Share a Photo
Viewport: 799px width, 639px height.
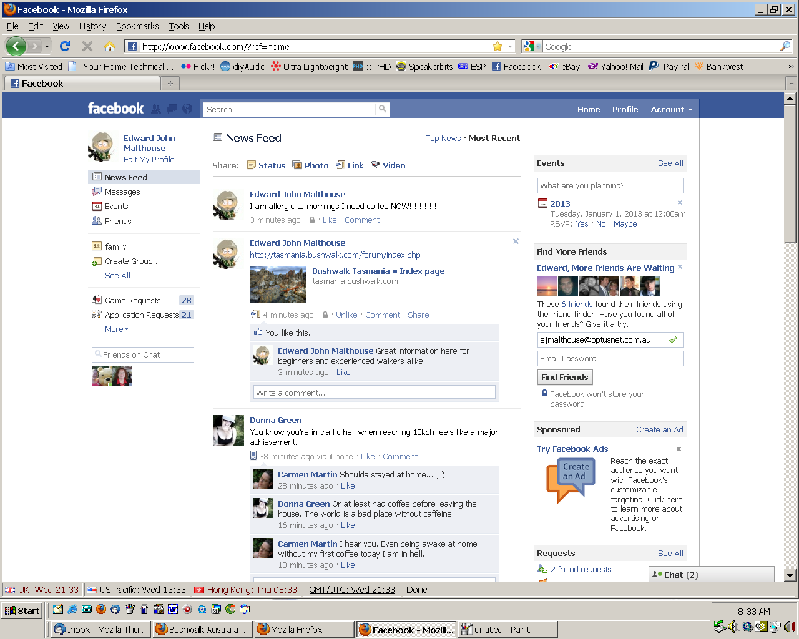click(310, 165)
